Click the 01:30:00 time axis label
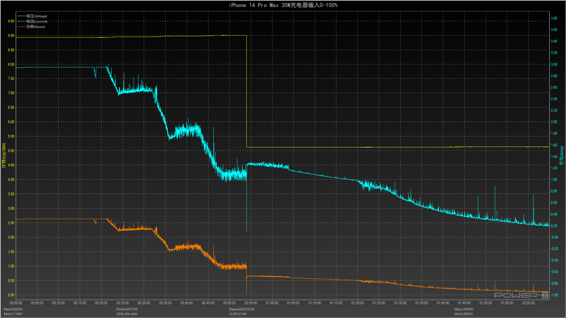Viewport: 566px width, 318px height. click(400, 303)
